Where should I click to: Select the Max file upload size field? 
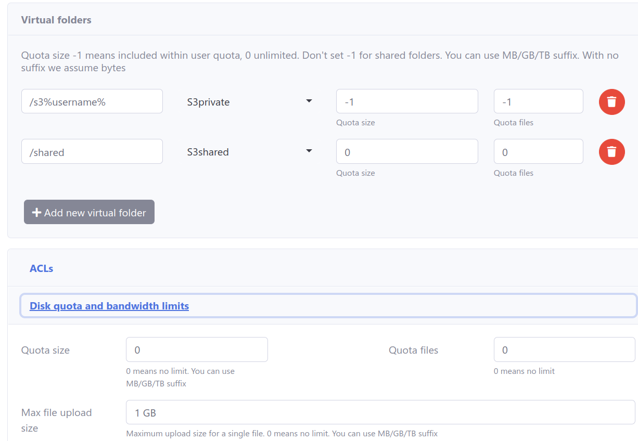click(380, 412)
